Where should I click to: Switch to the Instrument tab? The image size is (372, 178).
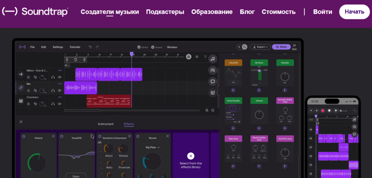pyautogui.click(x=106, y=124)
